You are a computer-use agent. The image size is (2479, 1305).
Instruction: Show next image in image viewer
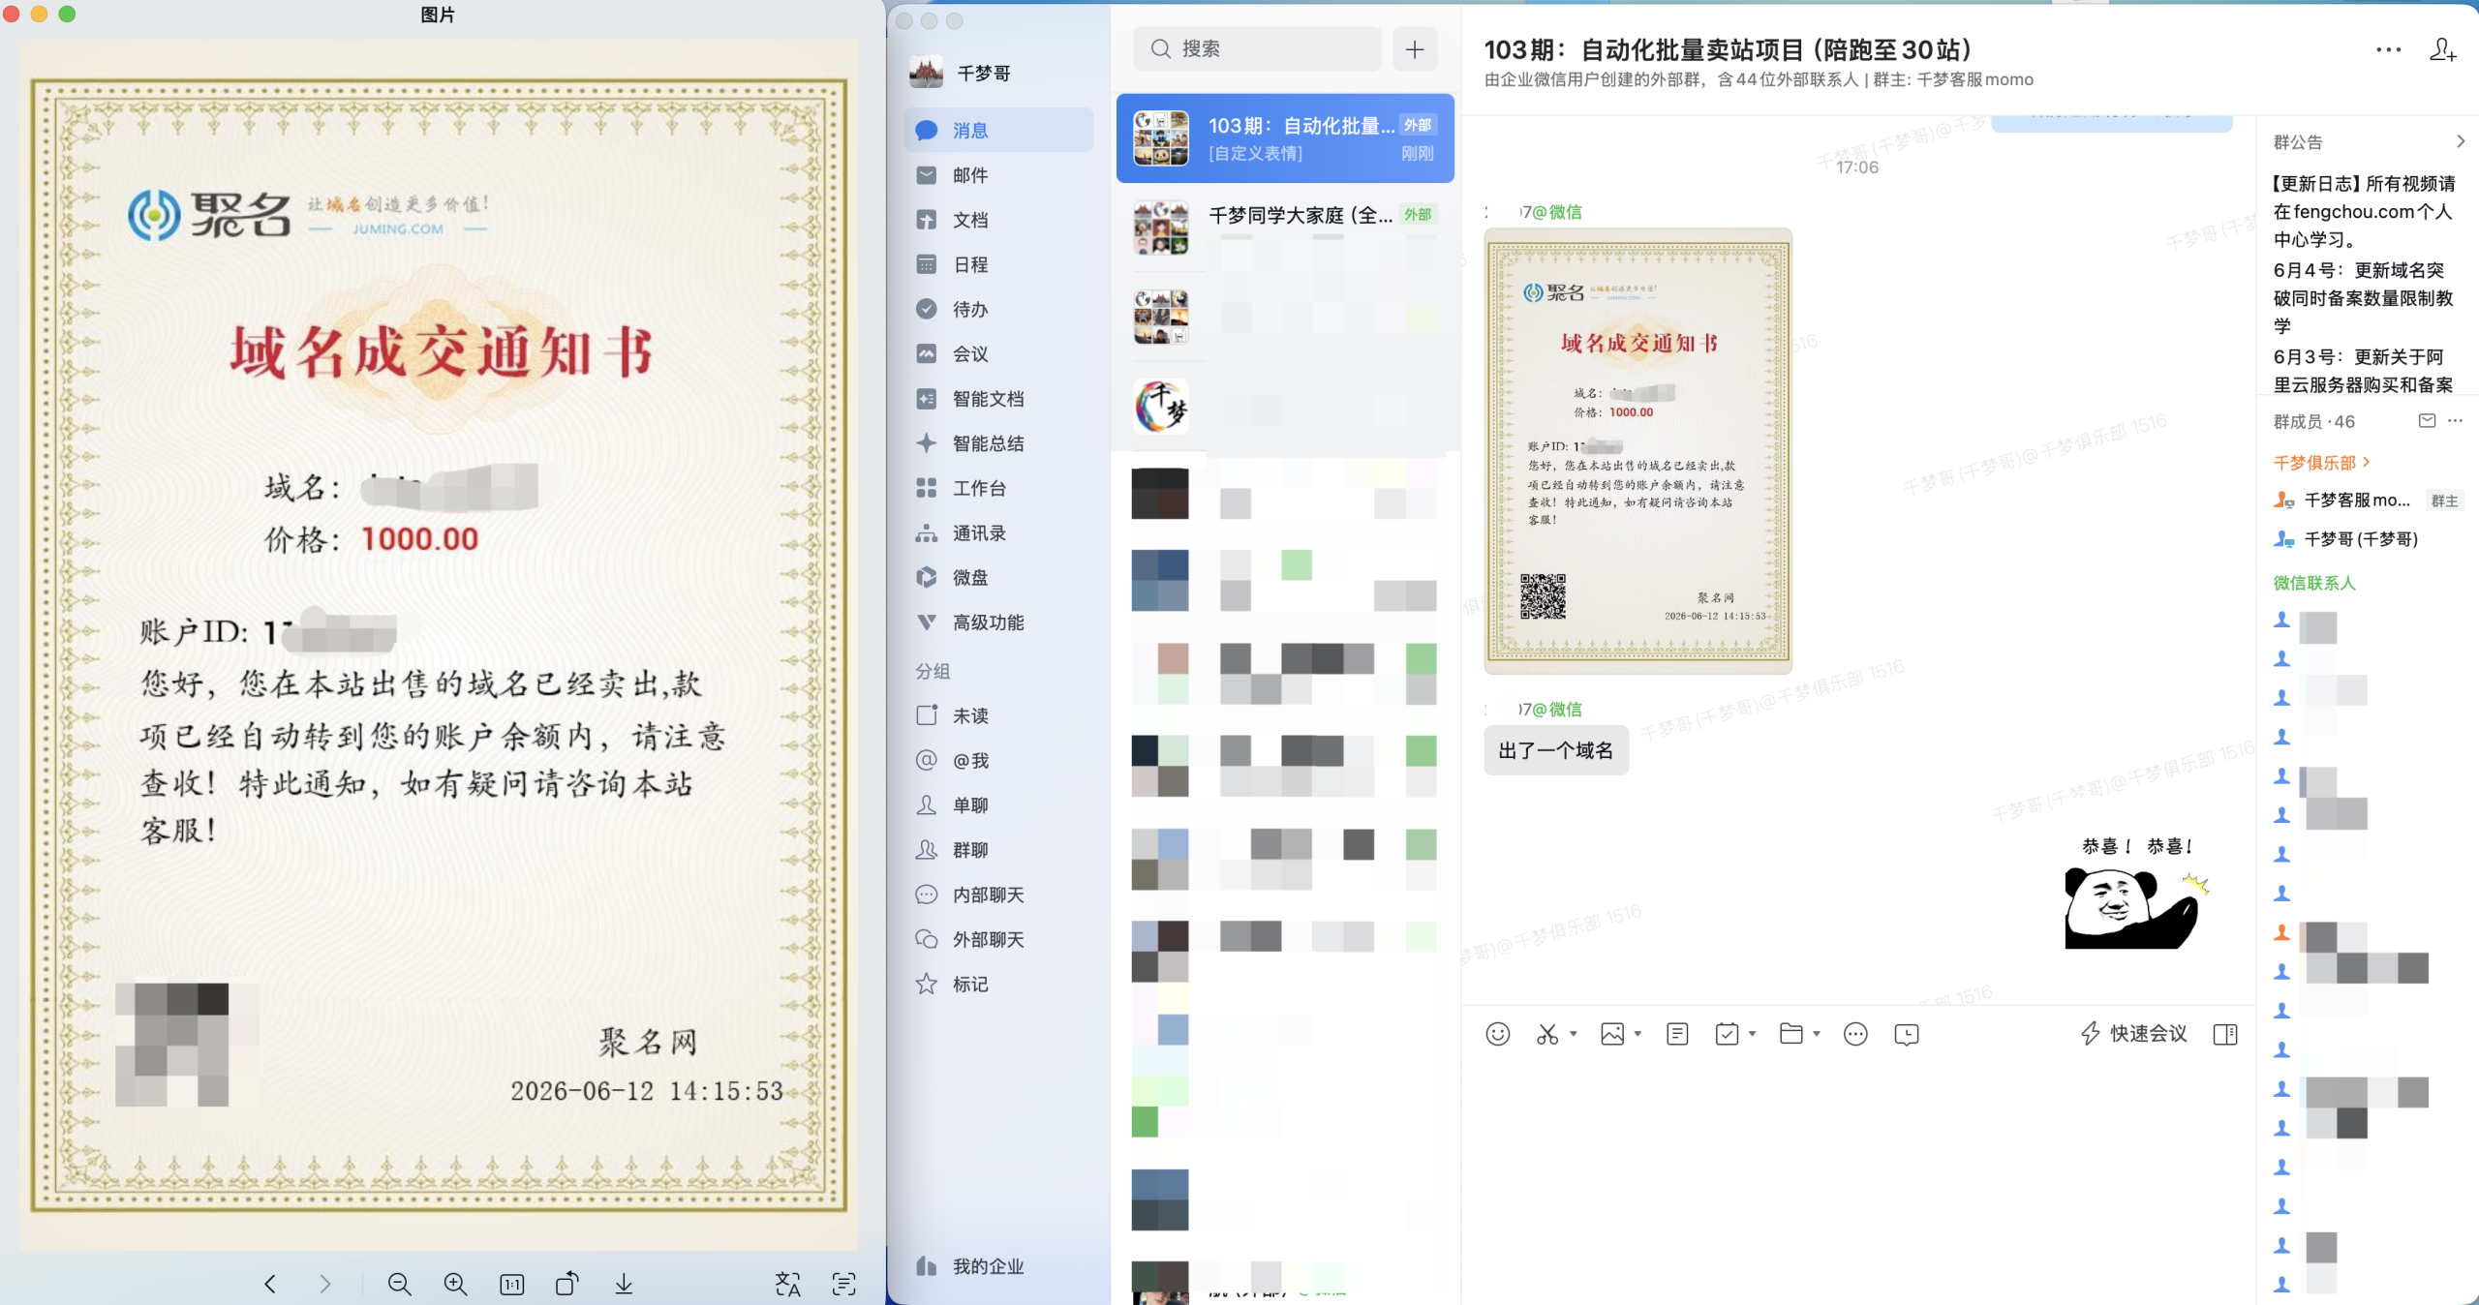tap(325, 1284)
